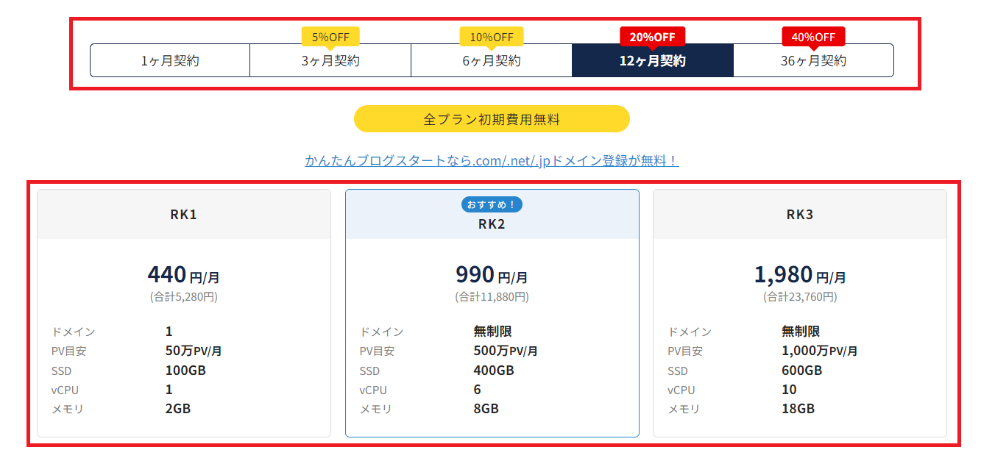Click the 5%OFF discount badge
This screenshot has height=461, width=981.
point(330,35)
